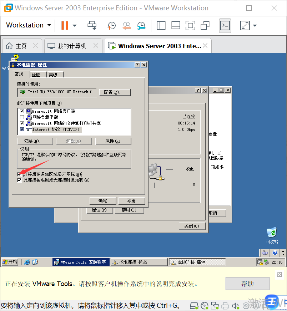Send Ctrl+Alt+Del to the virtual machine
This screenshot has height=311, width=287.
[92, 25]
